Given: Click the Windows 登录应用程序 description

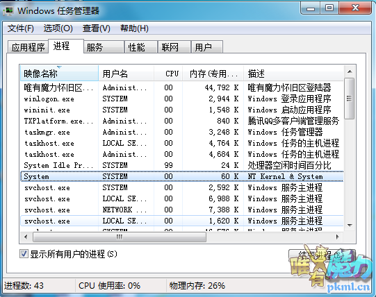Looking at the screenshot, I should click(x=289, y=99).
